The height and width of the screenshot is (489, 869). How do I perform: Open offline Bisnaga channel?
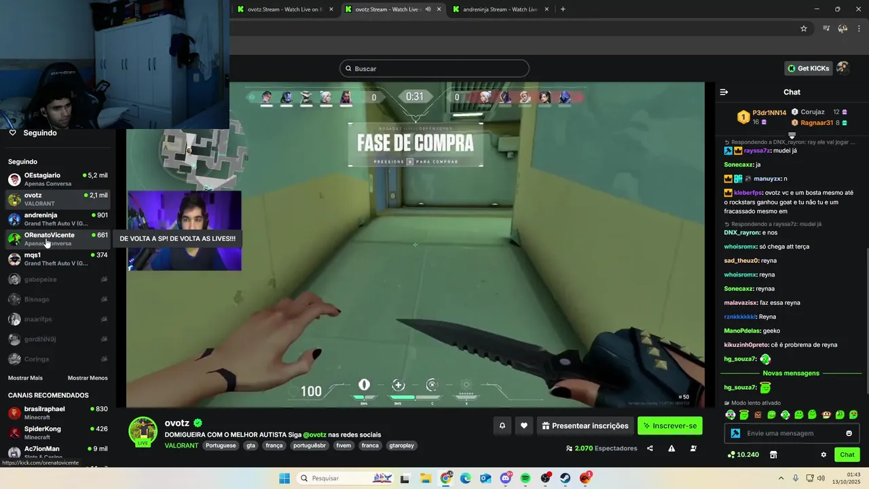tap(58, 299)
